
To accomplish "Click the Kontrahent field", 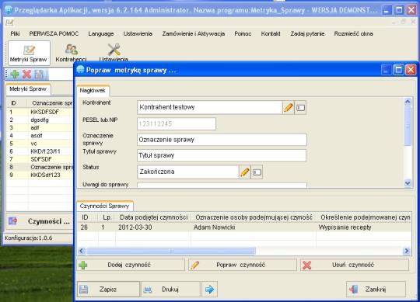I will tap(210, 107).
